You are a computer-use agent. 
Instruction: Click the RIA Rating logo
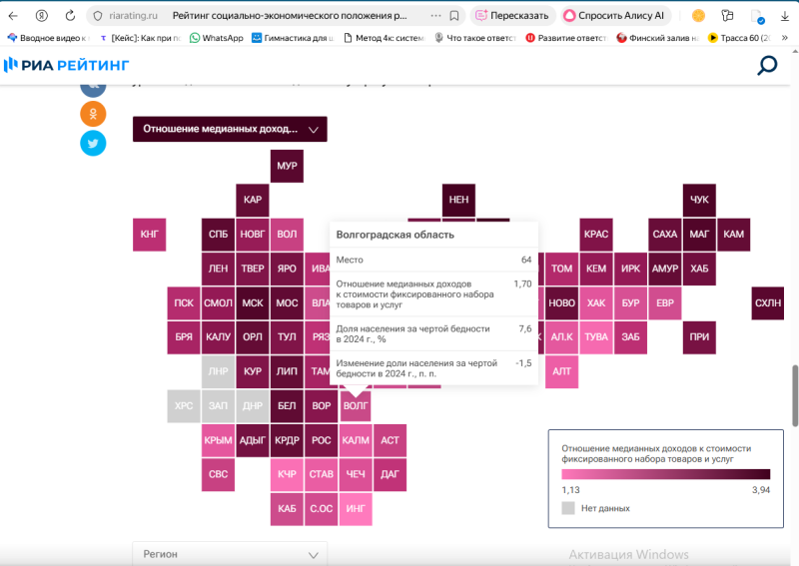pos(66,65)
